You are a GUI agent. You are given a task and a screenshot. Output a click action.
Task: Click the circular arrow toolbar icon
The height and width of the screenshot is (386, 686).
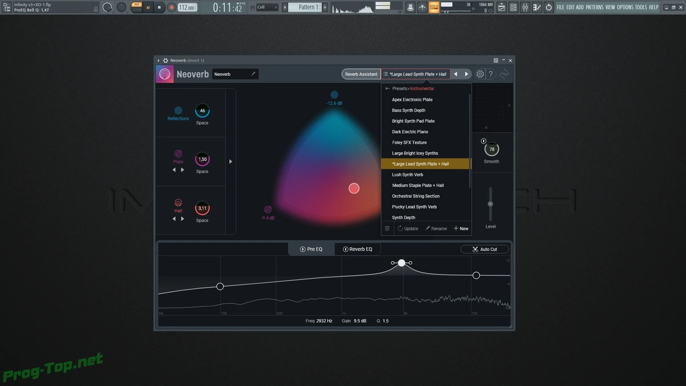pyautogui.click(x=549, y=7)
